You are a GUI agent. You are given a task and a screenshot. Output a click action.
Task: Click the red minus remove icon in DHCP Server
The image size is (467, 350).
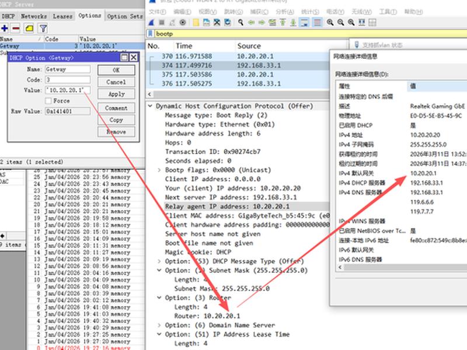point(16,29)
